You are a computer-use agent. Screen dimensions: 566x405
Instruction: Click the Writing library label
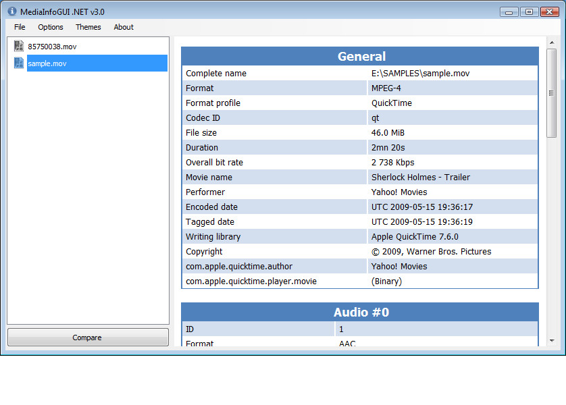point(213,236)
